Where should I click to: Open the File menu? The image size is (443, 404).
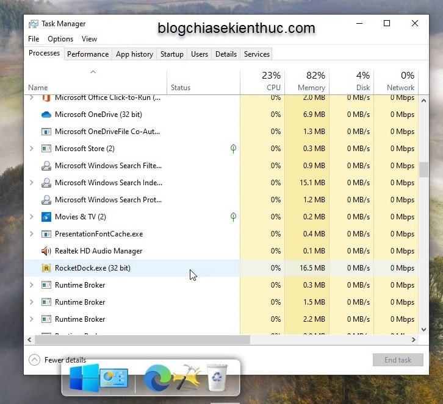pos(34,39)
